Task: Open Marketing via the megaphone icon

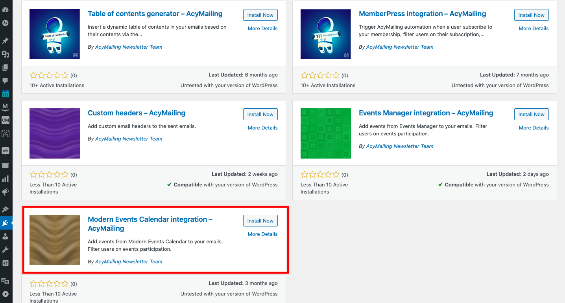Action: click(x=6, y=192)
